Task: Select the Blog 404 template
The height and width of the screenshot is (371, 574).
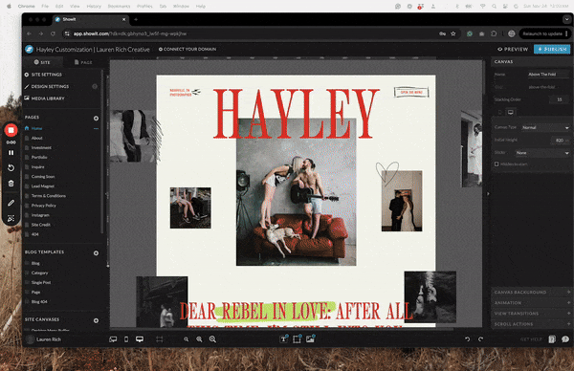Action: point(39,302)
